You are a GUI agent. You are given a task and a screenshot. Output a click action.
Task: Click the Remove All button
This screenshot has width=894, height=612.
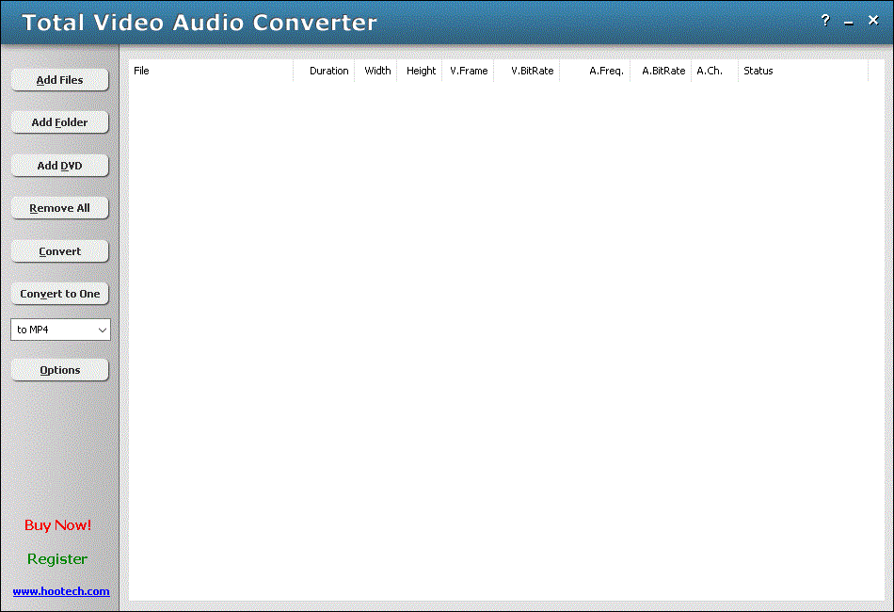[60, 208]
